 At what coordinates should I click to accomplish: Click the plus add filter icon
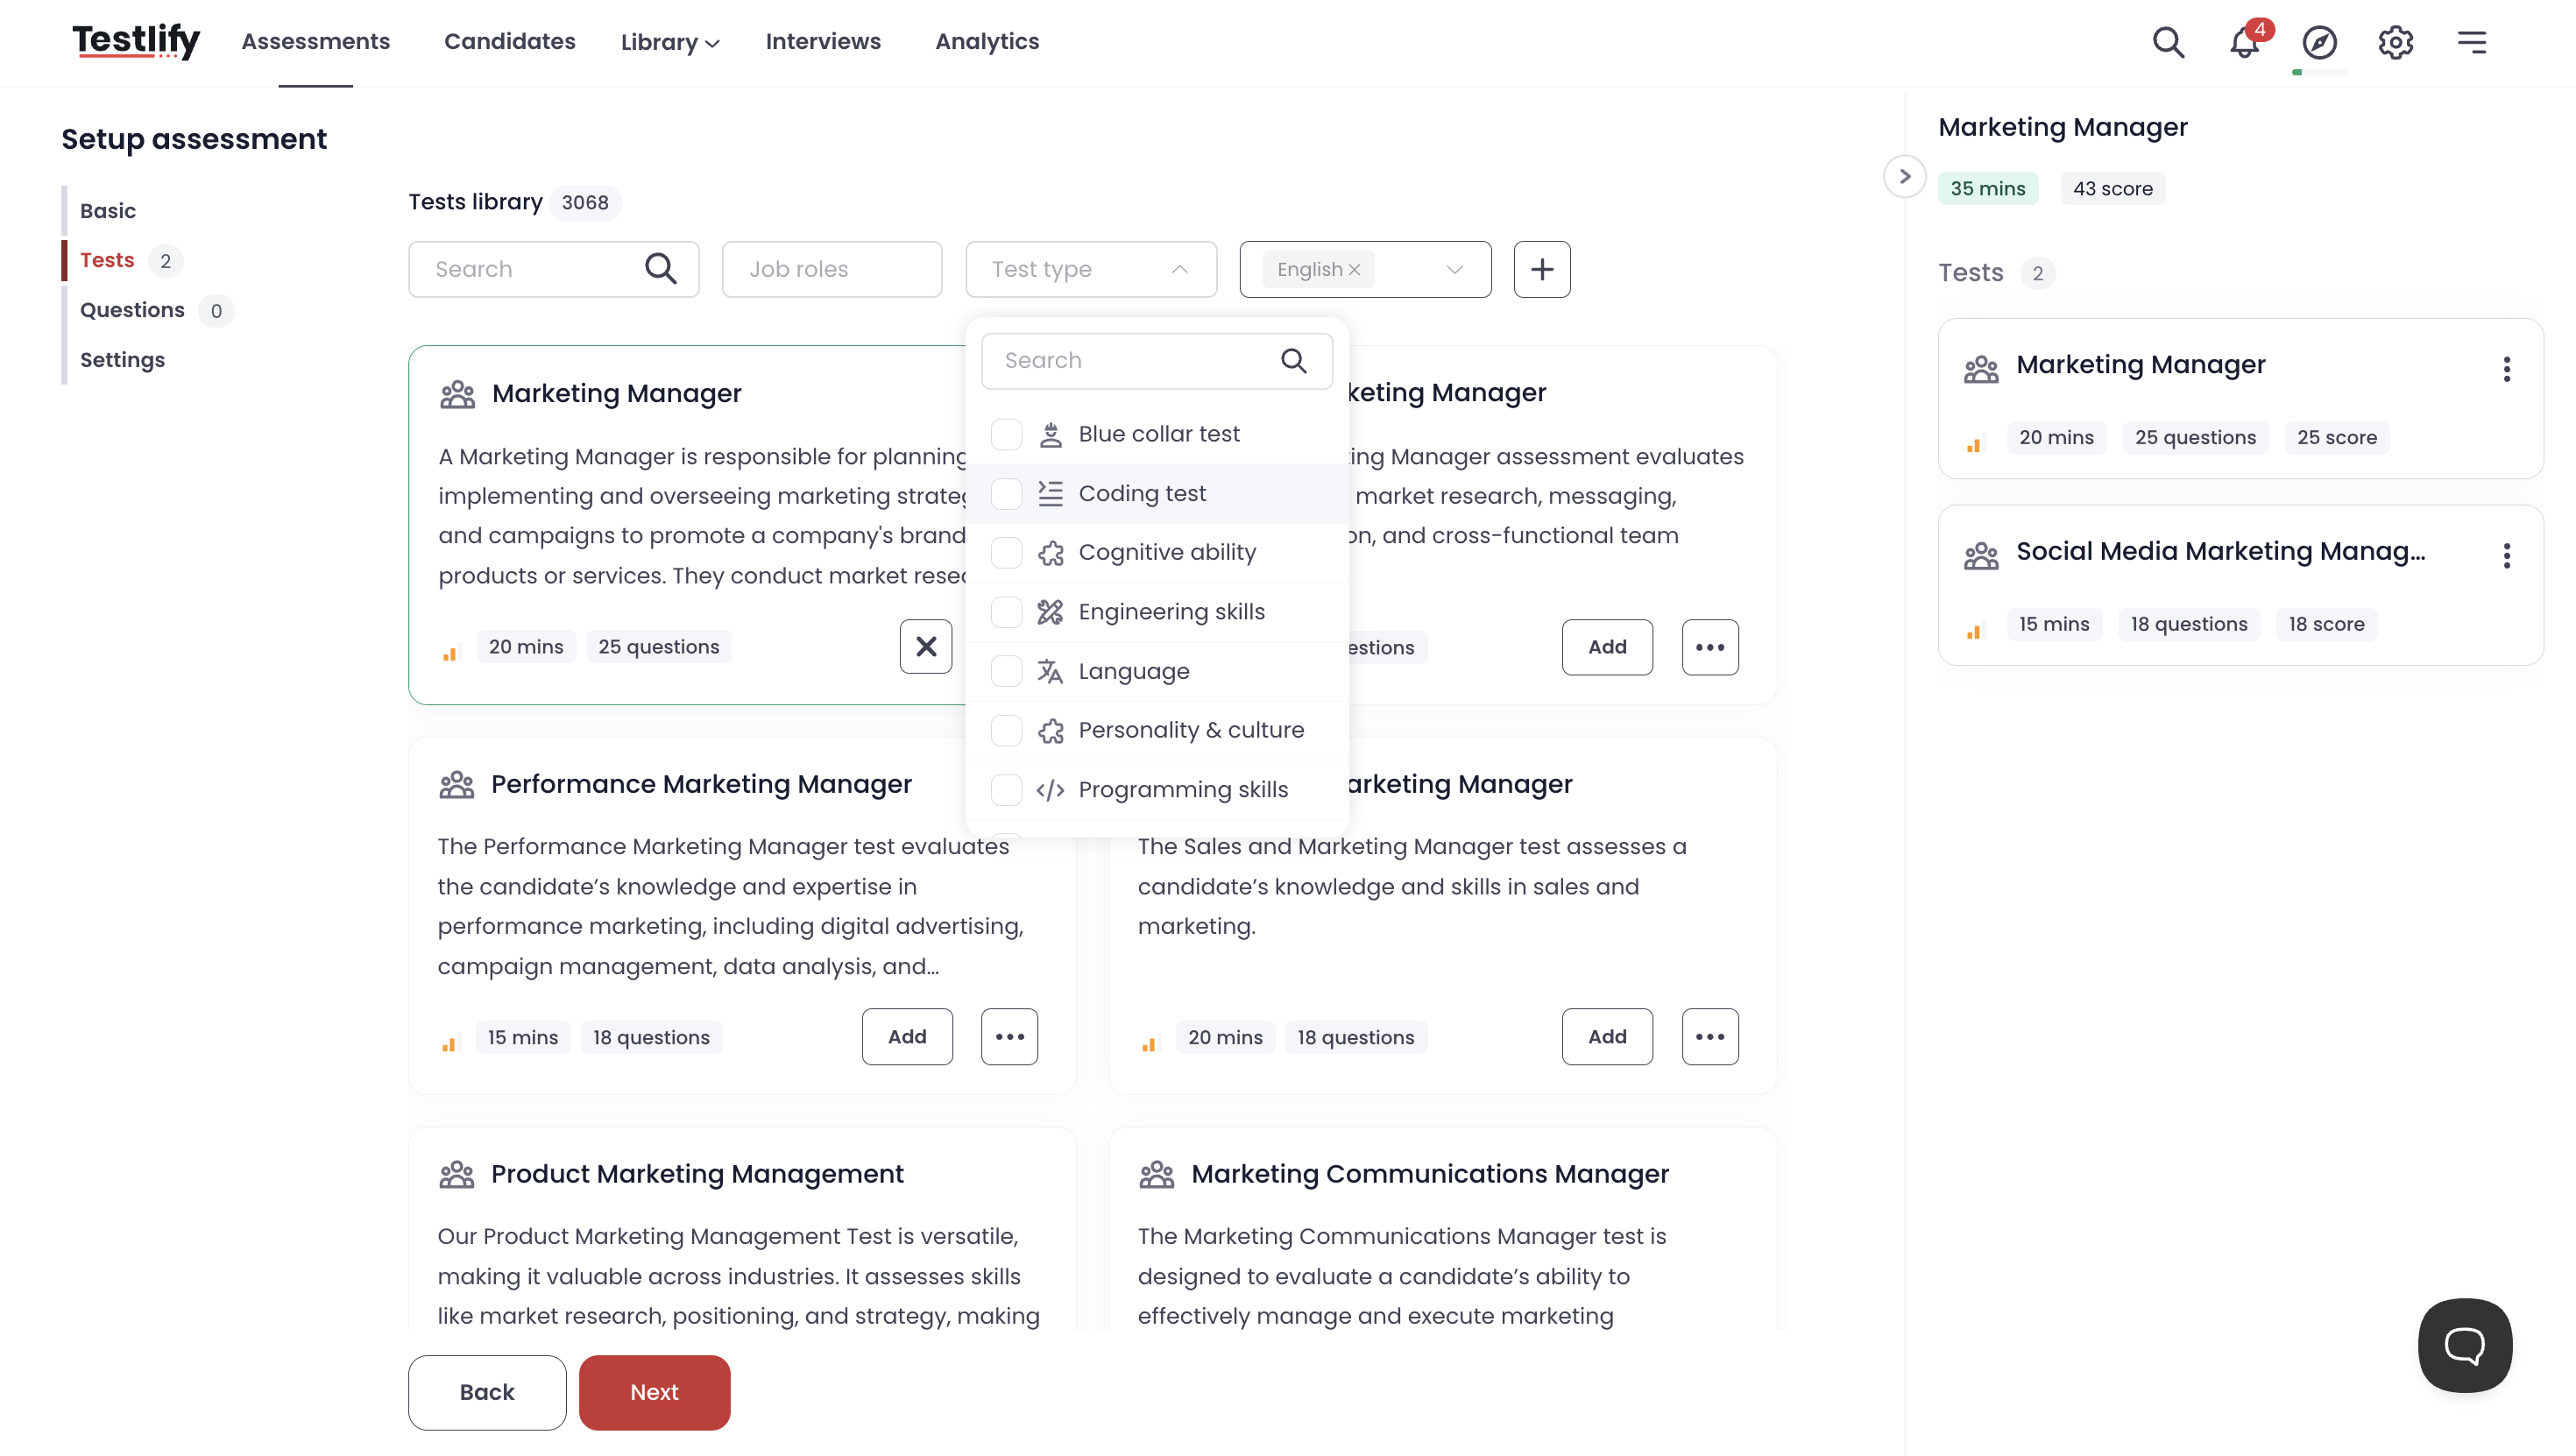click(x=1541, y=269)
